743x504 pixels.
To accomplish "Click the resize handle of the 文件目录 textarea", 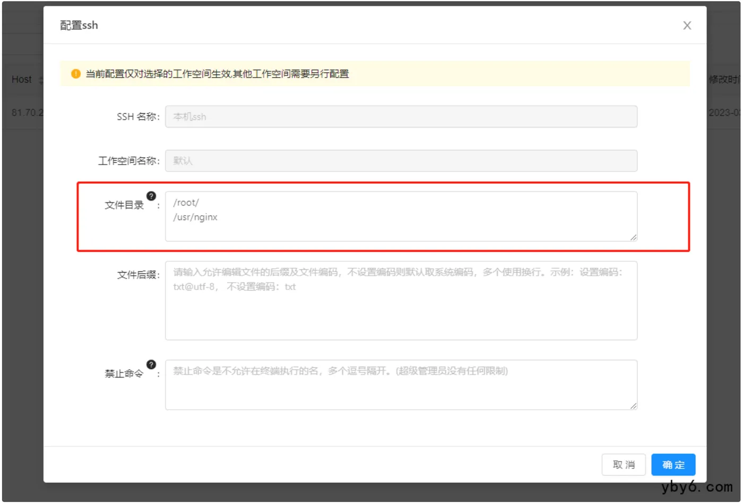I will point(634,238).
